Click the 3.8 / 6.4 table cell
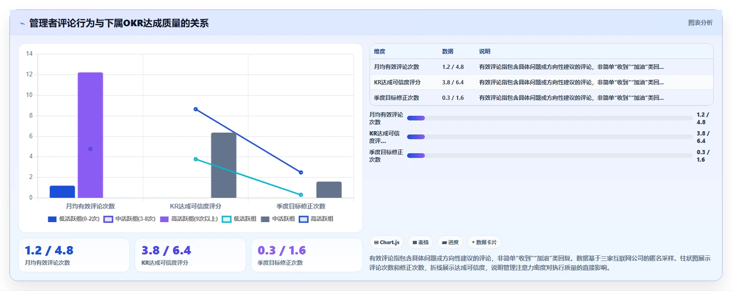 pos(453,82)
